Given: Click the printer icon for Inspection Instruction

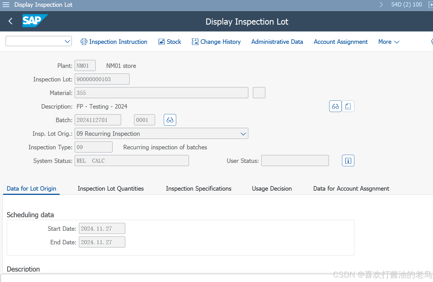Looking at the screenshot, I should [x=84, y=42].
